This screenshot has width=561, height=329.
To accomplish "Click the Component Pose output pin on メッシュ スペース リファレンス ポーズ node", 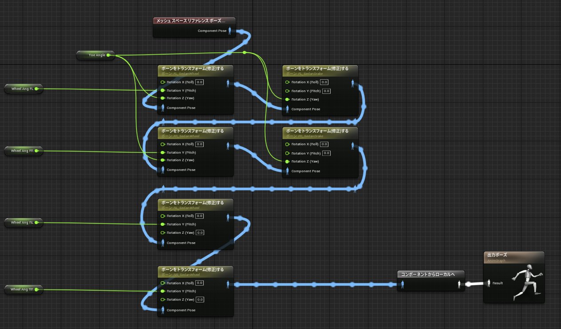I will [x=229, y=31].
